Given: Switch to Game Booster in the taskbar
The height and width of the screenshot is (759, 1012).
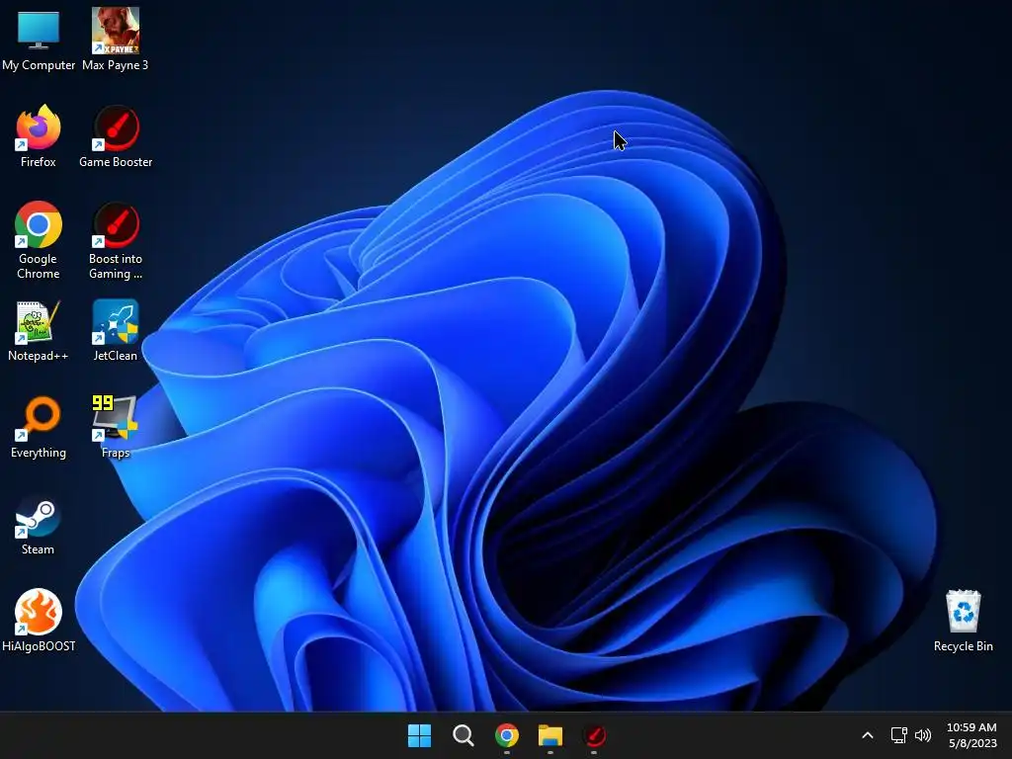Looking at the screenshot, I should (x=594, y=735).
